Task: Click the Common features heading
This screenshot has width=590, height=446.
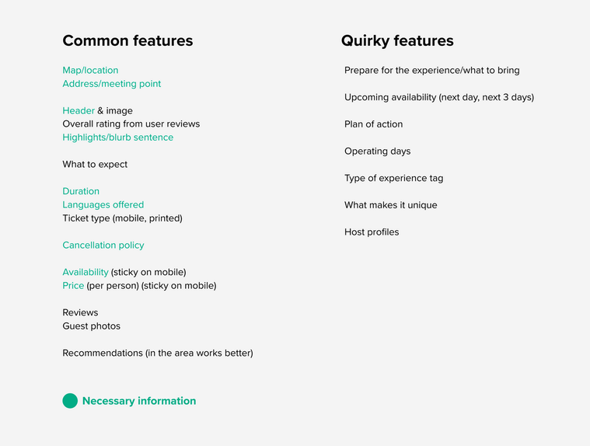Action: pos(127,40)
